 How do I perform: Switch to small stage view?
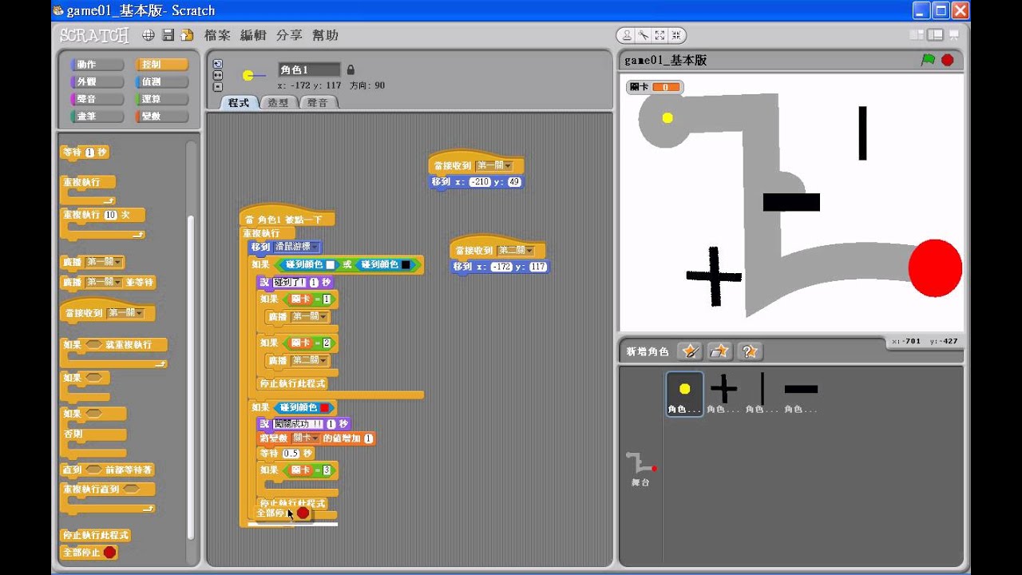917,35
